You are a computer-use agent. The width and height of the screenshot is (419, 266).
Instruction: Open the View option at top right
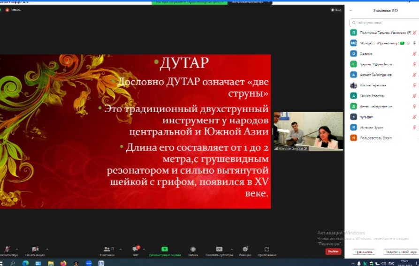pos(336,10)
